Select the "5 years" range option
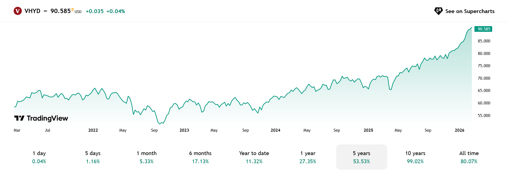Screen dimensions: 508x173 (362, 157)
